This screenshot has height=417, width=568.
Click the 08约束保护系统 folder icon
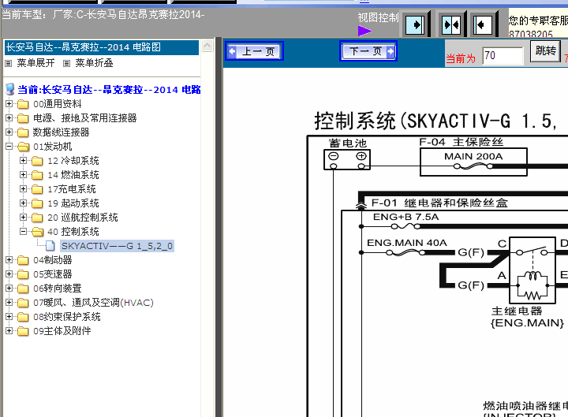point(23,317)
